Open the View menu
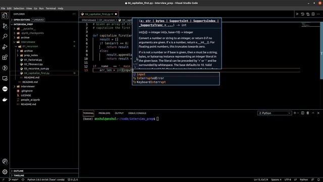Screen dimensions: 323x182 (29, 9)
